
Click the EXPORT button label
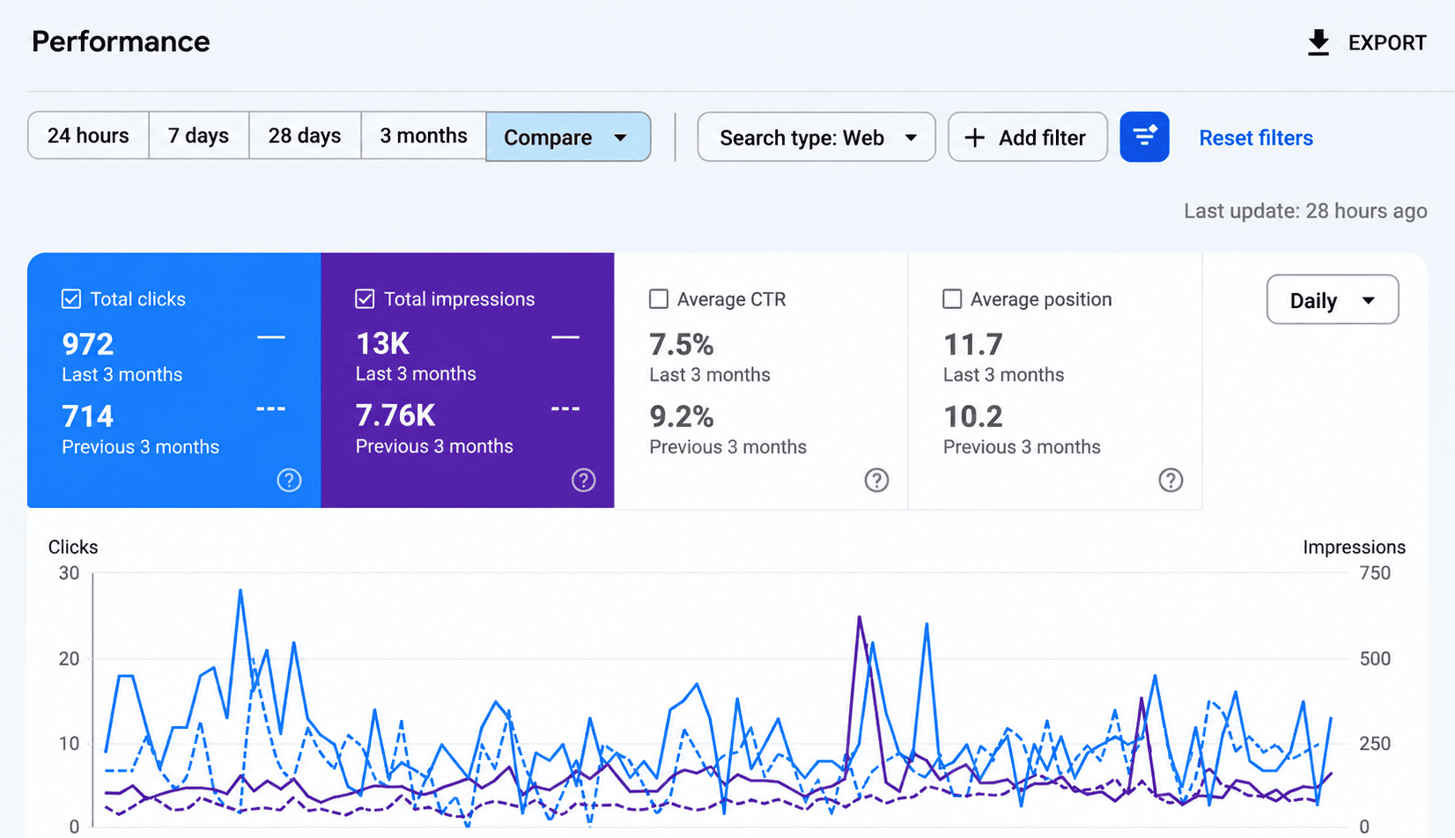tap(1387, 43)
